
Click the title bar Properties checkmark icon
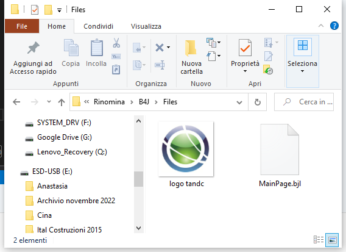pyautogui.click(x=35, y=10)
